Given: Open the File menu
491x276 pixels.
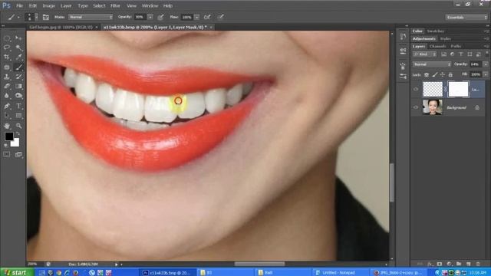Looking at the screenshot, I should tap(19, 5).
